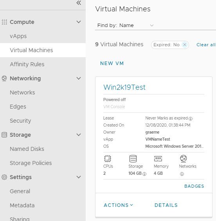216x221 pixels.
Task: Click the Storage disk icon on VM card
Action: pos(133,159)
